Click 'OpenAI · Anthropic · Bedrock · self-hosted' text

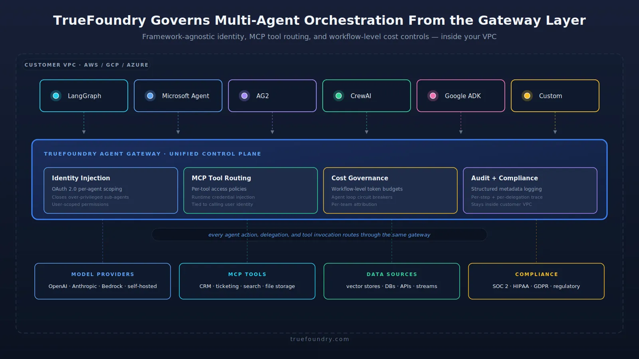click(103, 286)
